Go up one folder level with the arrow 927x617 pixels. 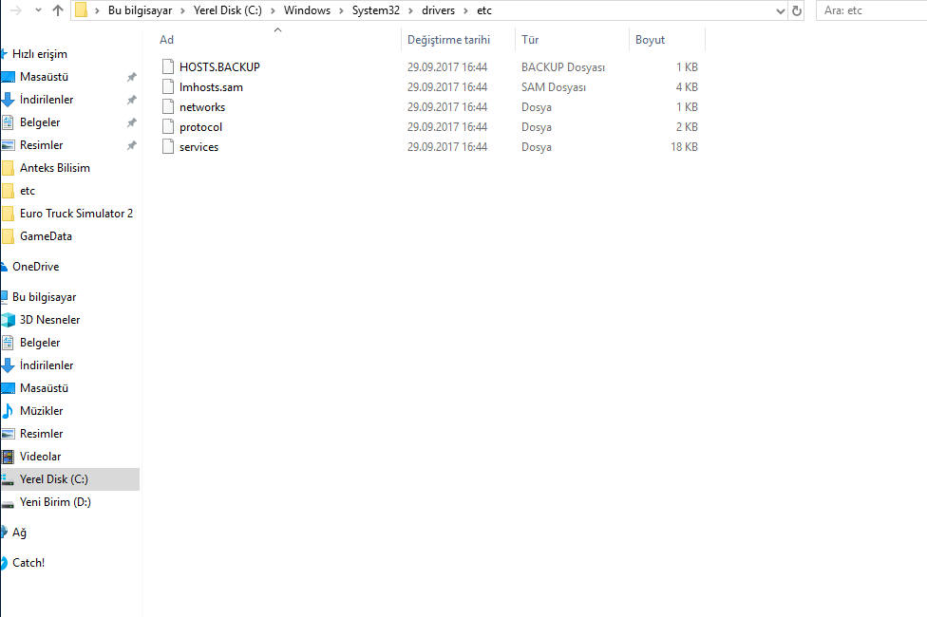tap(57, 10)
